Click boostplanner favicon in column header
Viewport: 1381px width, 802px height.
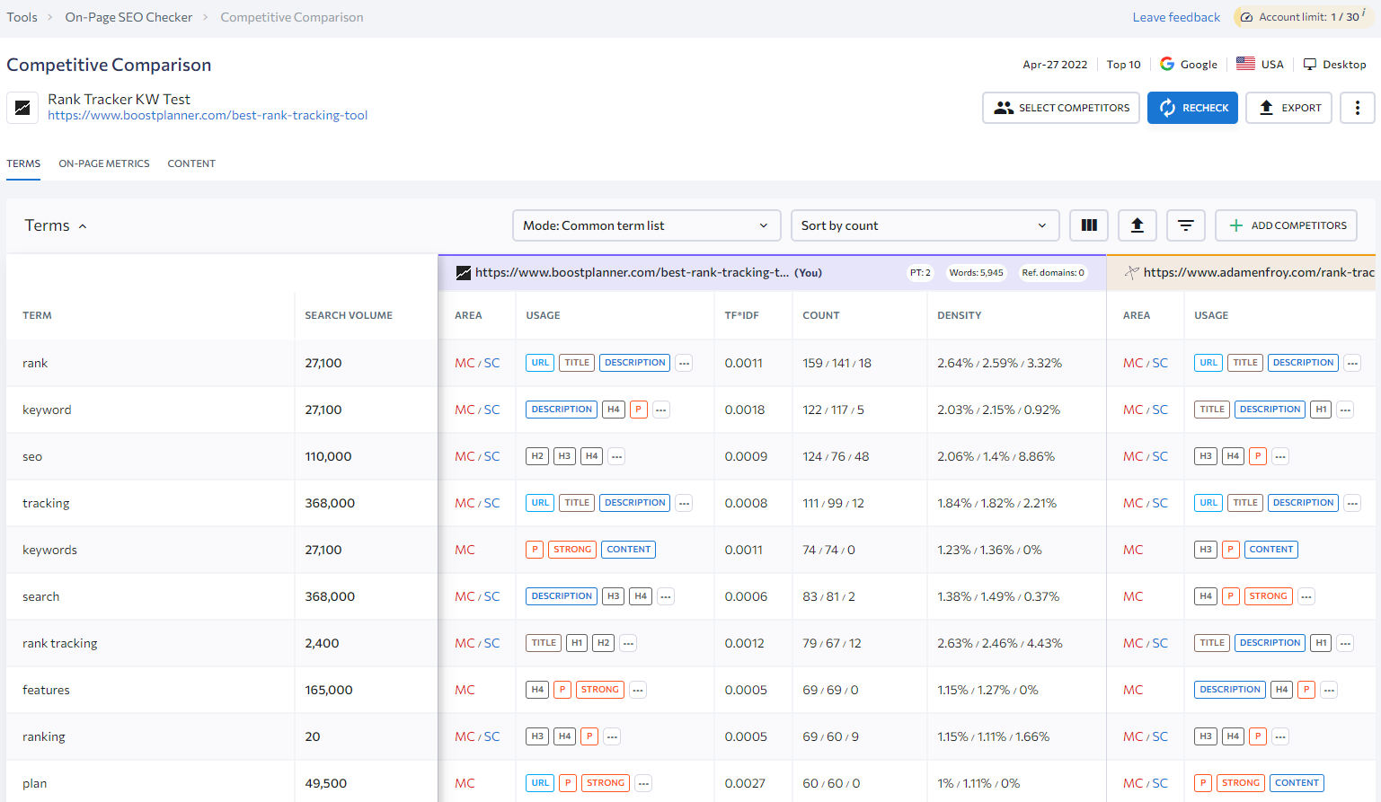coord(464,273)
